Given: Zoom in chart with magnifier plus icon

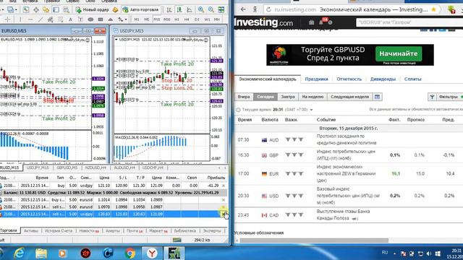Looking at the screenshot, I should [x=201, y=9].
